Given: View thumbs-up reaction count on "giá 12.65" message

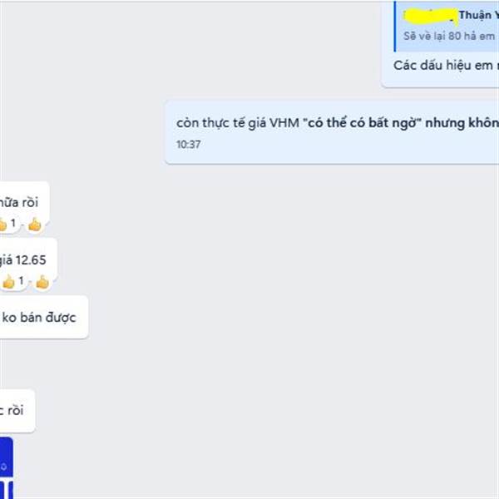Looking at the screenshot, I should pos(13,281).
